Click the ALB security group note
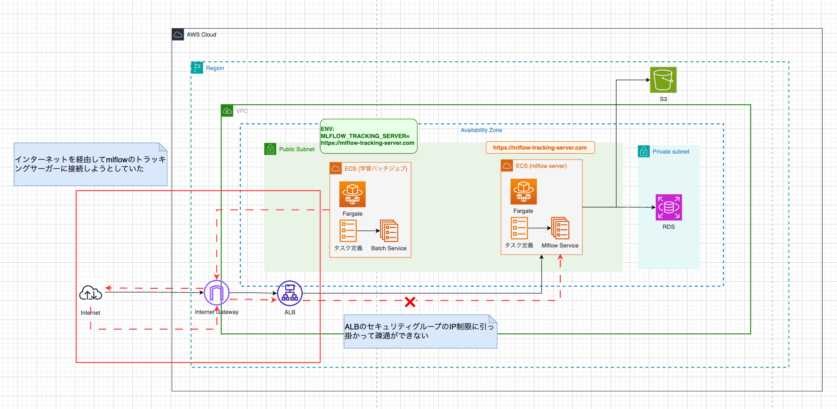Screen dimensions: 837x409 420,331
